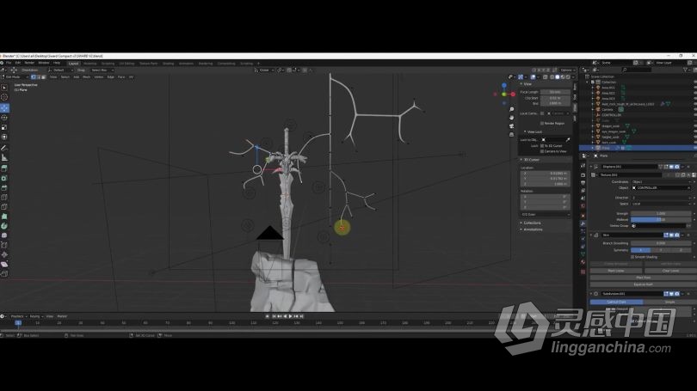This screenshot has height=391, width=697.
Task: Select Simple subdivision type
Action: pos(669,302)
